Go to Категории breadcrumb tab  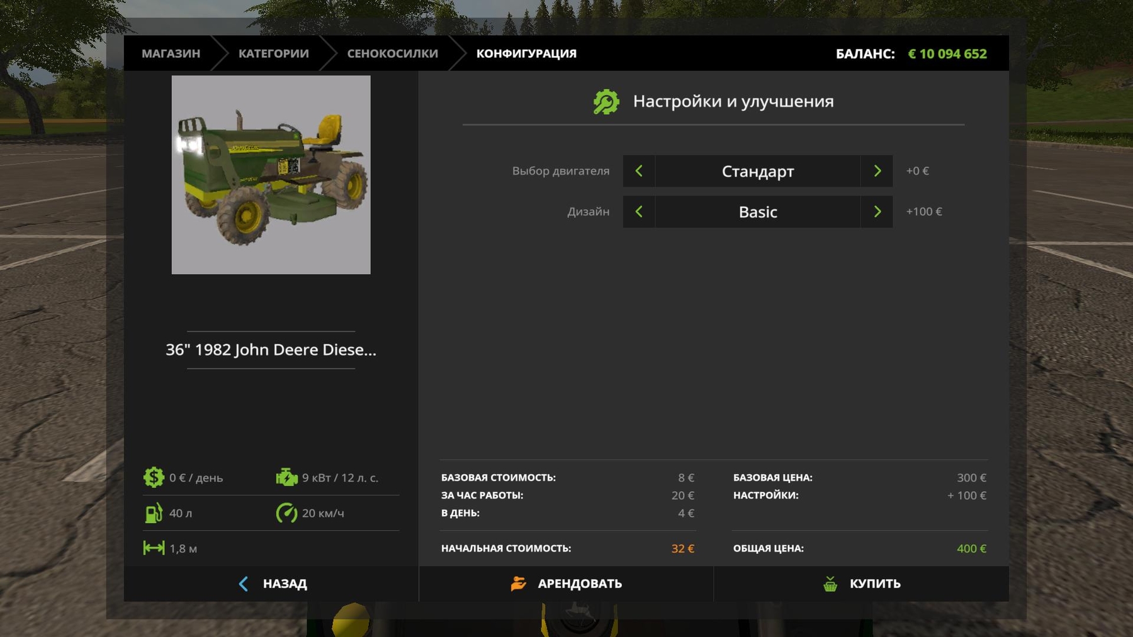tap(273, 53)
